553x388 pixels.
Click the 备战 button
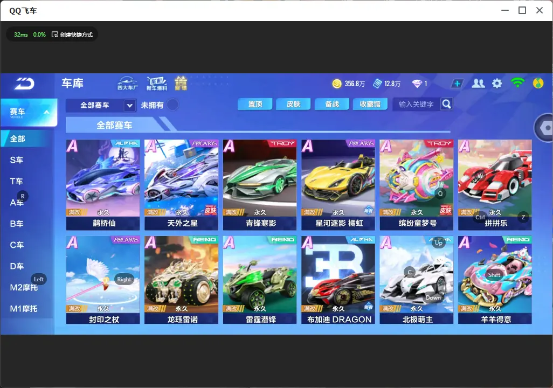click(332, 104)
